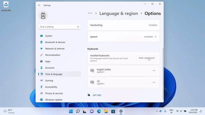Open the Apps settings category

[x=60, y=61]
